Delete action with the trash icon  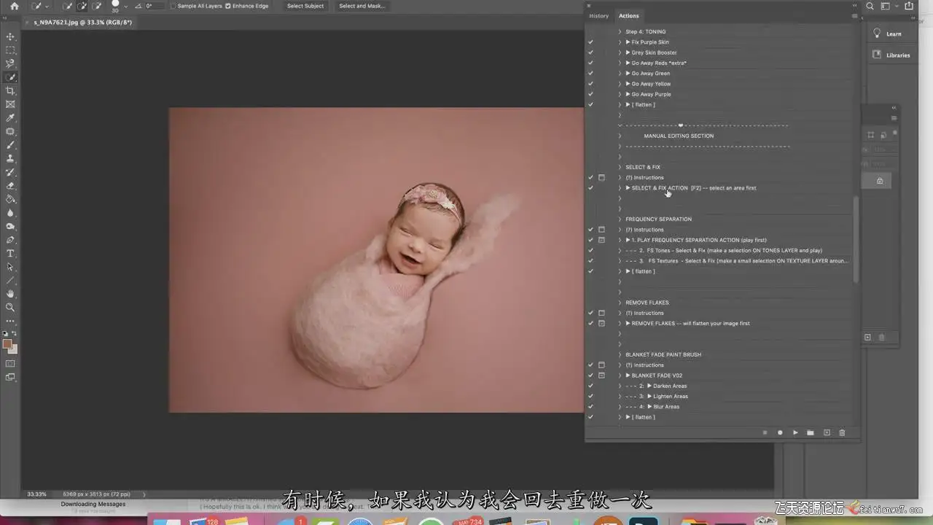click(842, 432)
